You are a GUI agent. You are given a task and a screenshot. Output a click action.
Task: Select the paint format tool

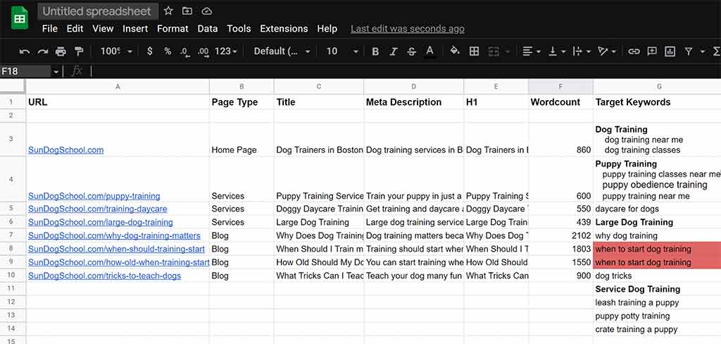point(78,51)
